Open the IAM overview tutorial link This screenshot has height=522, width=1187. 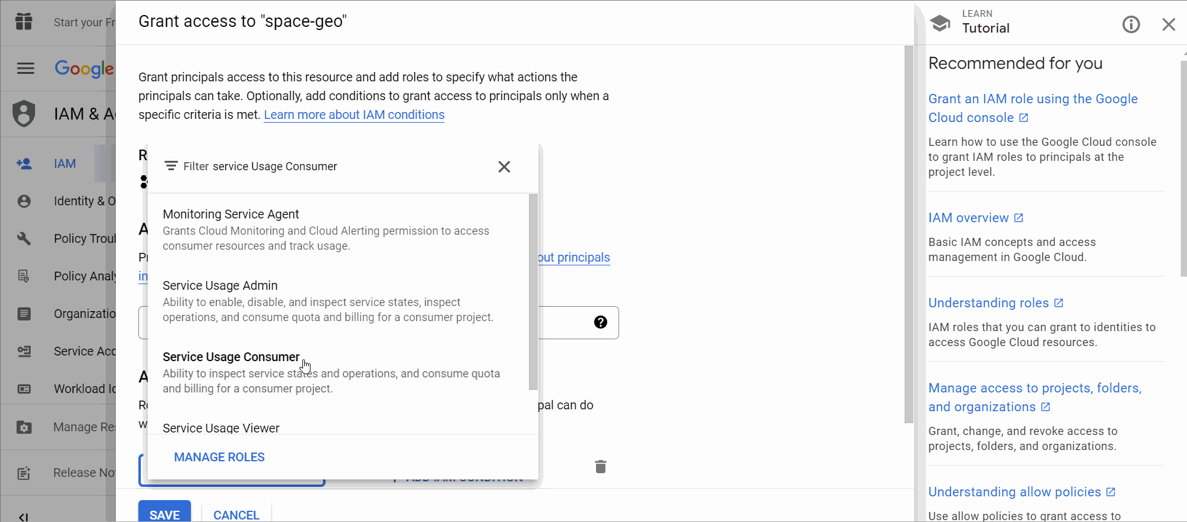(969, 218)
